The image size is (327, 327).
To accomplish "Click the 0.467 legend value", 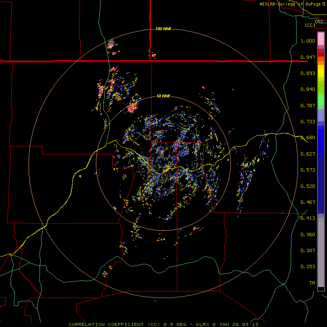I will coord(308,202).
